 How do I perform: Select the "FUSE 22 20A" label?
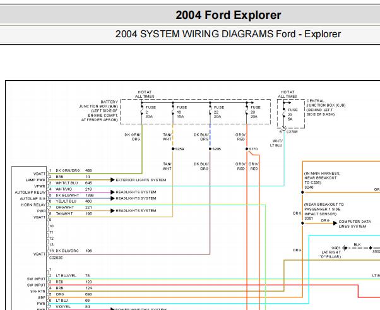(218, 112)
